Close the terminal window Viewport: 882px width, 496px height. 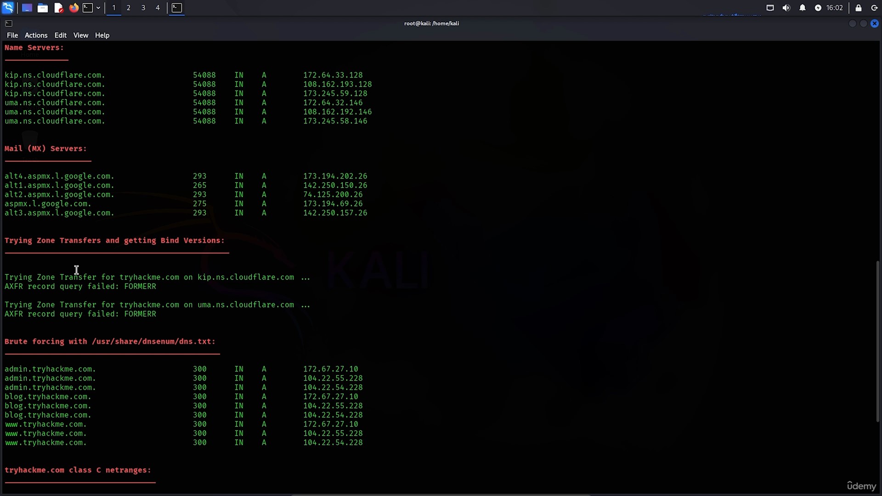coord(875,23)
